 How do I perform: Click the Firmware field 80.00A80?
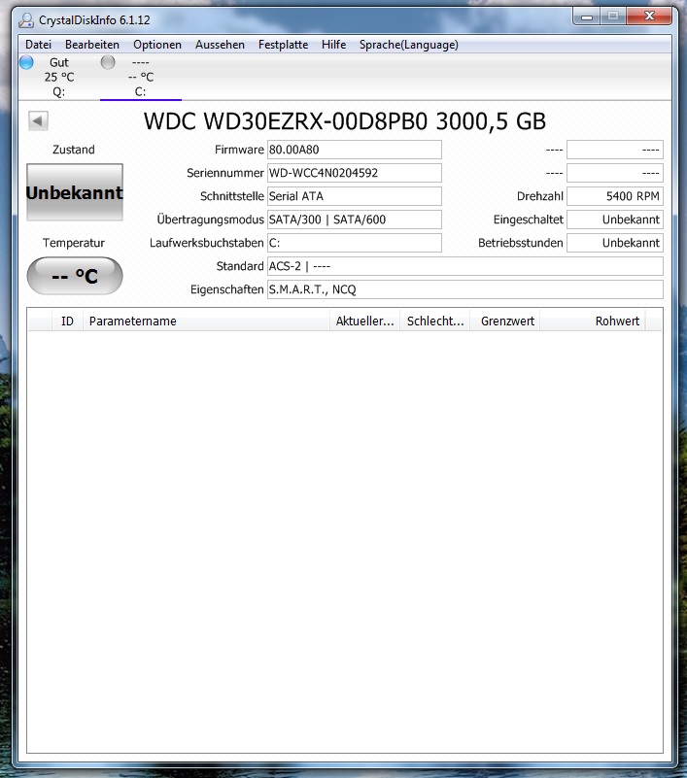[355, 150]
